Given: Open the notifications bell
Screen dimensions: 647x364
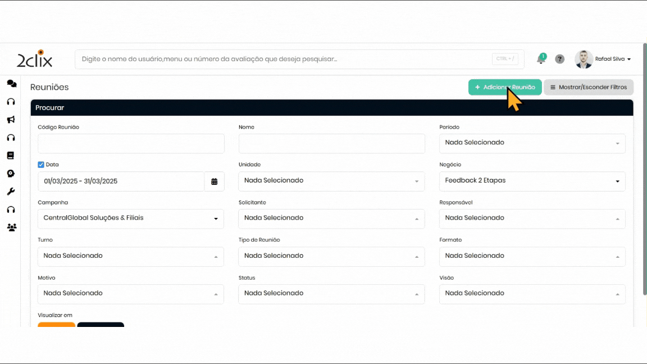Looking at the screenshot, I should (x=541, y=59).
